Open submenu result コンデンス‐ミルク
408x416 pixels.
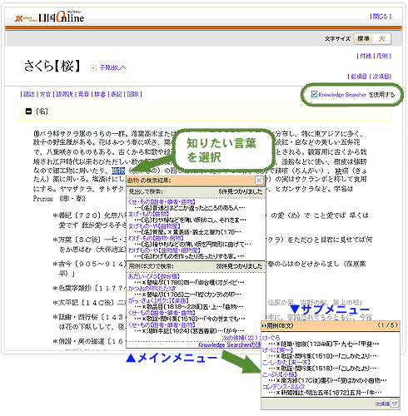[284, 386]
